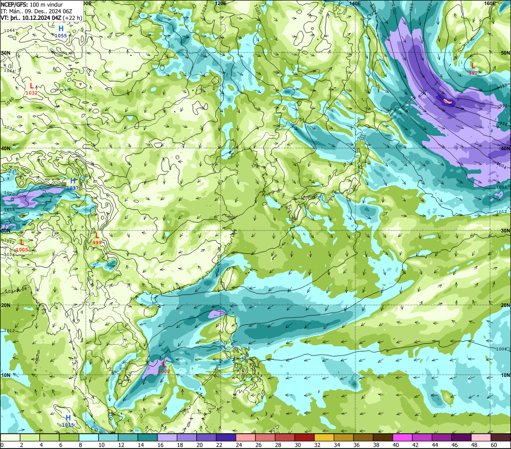The height and width of the screenshot is (449, 511).
Task: Click the dark teal 14–16 legend swatch
Action: 148,437
